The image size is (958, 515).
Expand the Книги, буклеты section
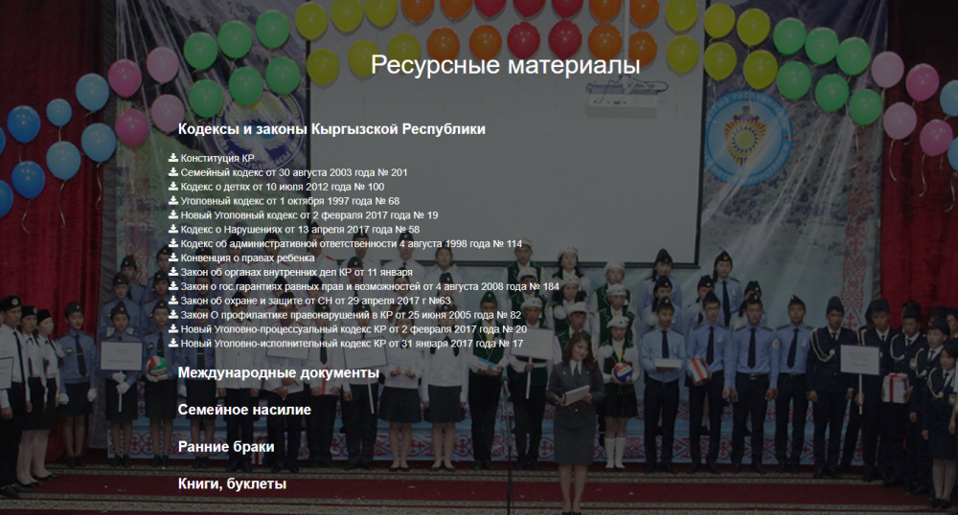point(232,484)
